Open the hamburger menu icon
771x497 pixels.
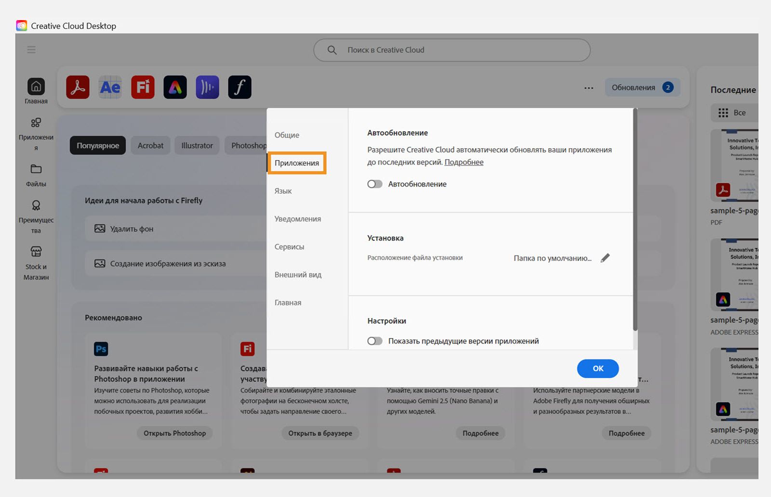point(31,50)
